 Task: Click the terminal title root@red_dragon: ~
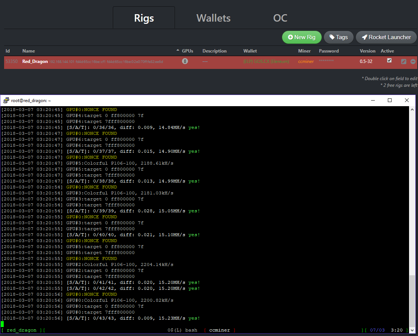pyautogui.click(x=31, y=101)
